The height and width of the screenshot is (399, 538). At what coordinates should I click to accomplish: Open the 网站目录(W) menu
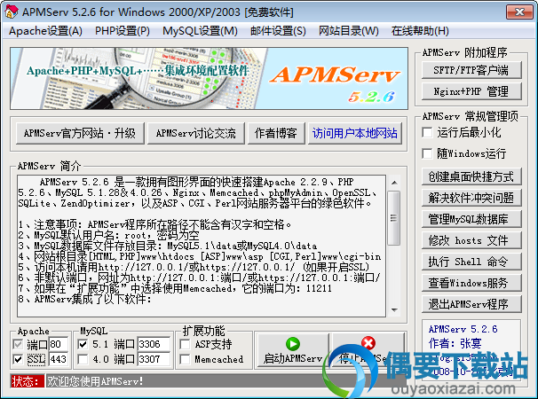[x=349, y=31]
